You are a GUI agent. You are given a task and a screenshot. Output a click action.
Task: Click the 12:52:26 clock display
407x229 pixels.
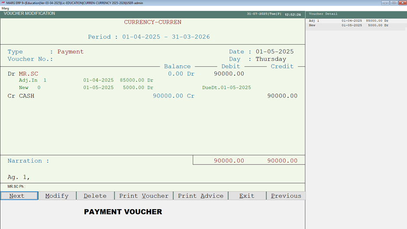(293, 14)
